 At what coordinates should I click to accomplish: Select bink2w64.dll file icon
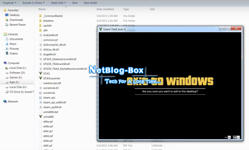coord(40,35)
